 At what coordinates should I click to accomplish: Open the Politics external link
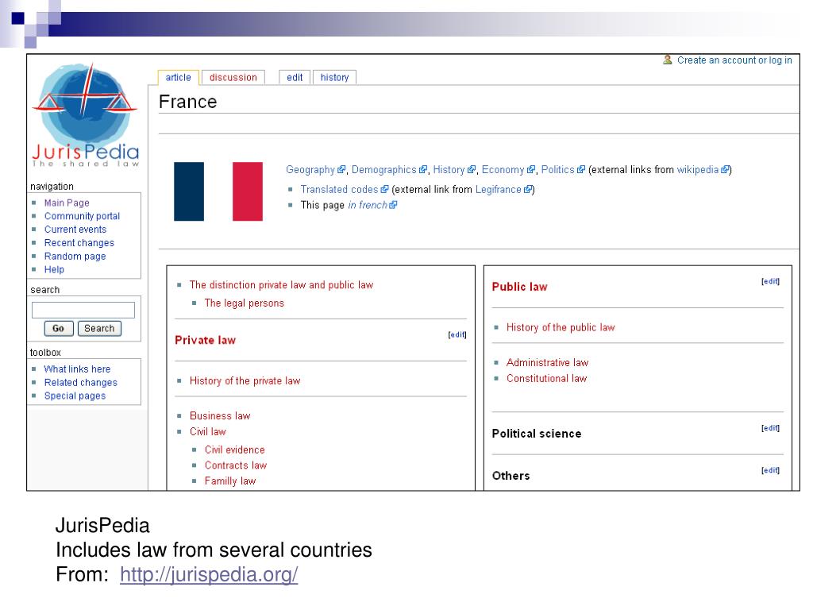click(x=563, y=170)
